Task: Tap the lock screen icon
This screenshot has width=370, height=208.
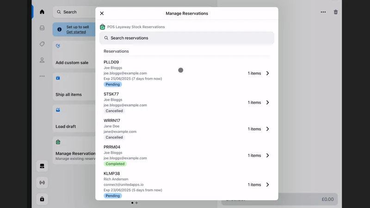Action: 42,199
